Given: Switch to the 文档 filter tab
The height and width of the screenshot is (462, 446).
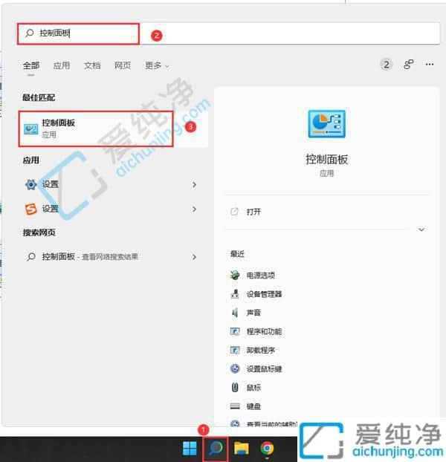Looking at the screenshot, I should (92, 65).
